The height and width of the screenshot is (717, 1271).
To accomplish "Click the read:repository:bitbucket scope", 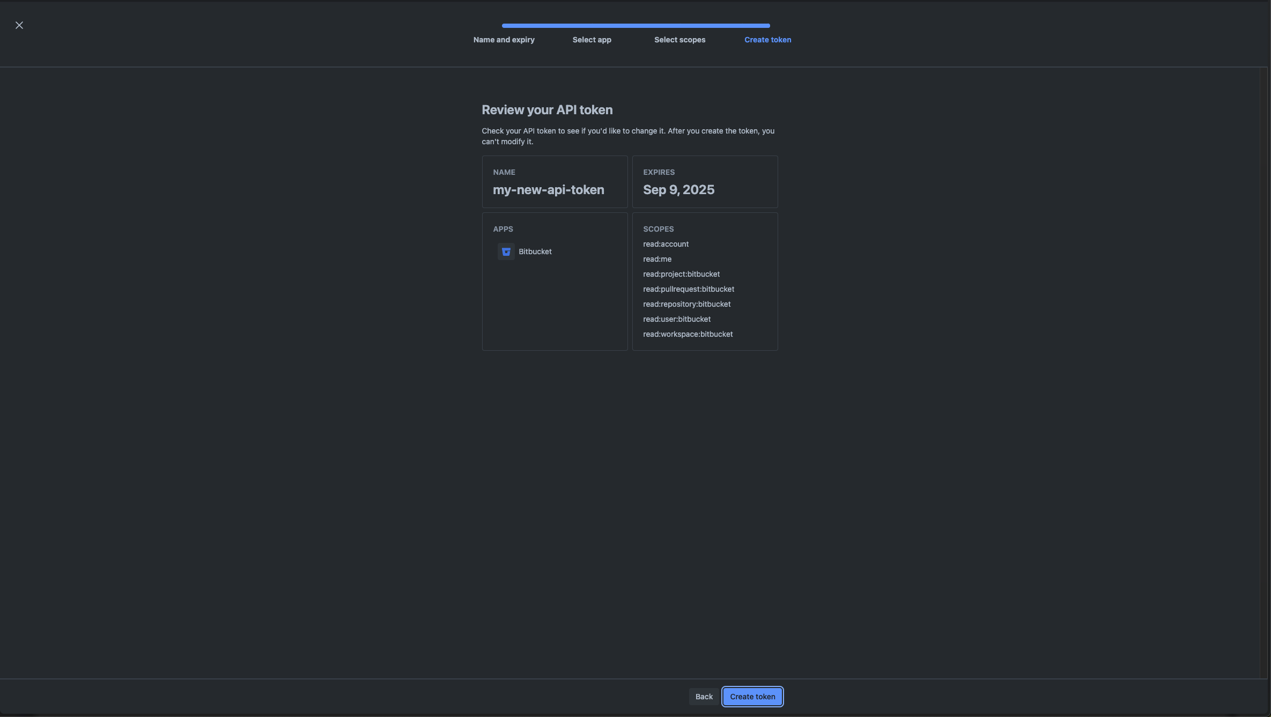I will click(686, 304).
